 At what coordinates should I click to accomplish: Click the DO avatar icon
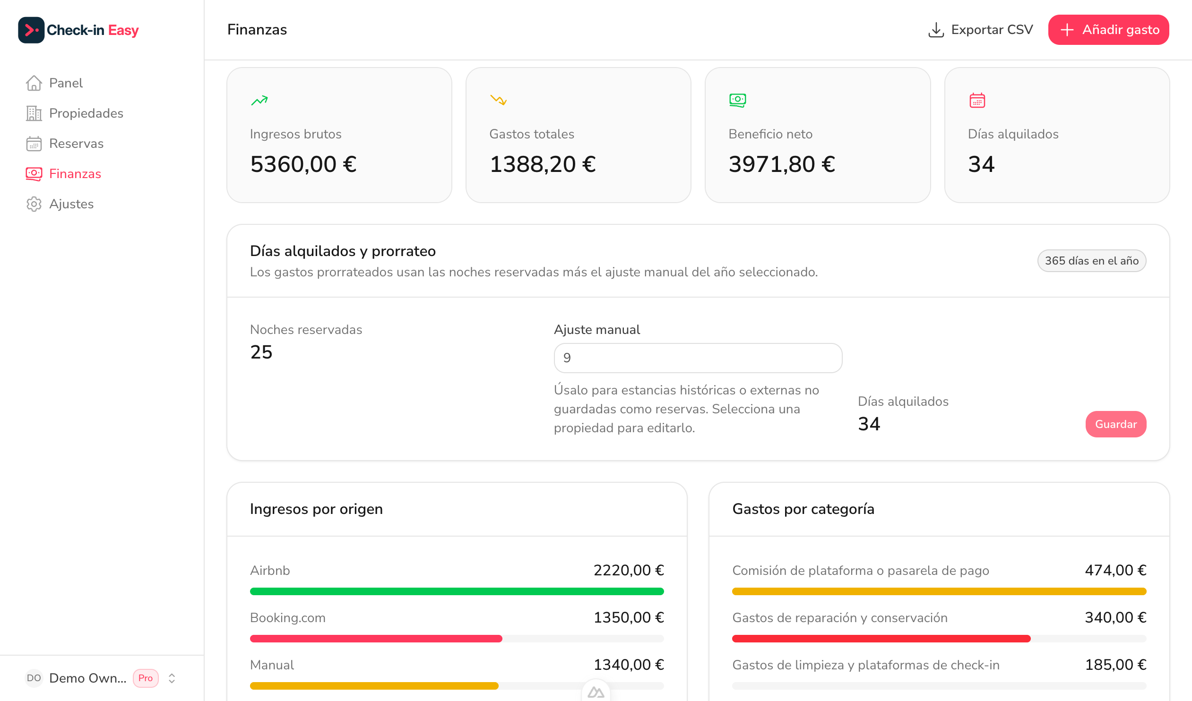(x=34, y=678)
